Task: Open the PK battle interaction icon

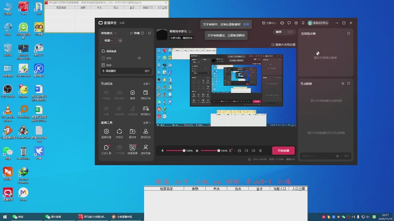Action: pos(106,94)
